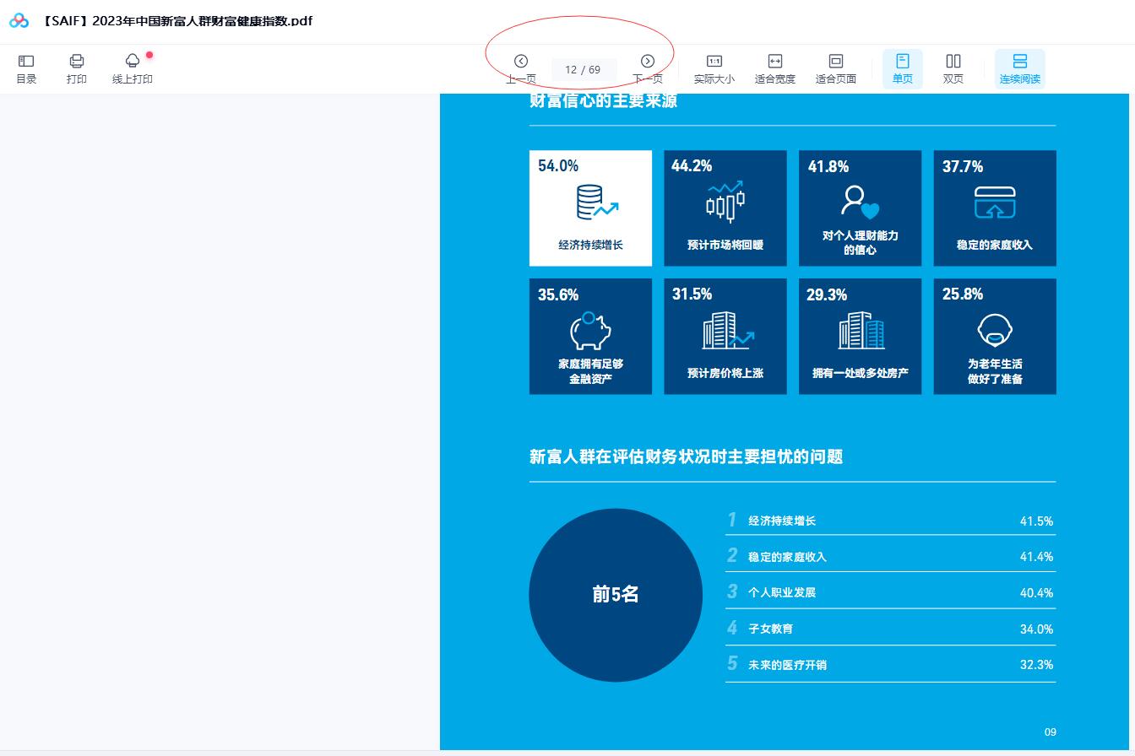Switch to 单页 single page mode
Viewport: 1135px width, 756px height.
[x=902, y=68]
